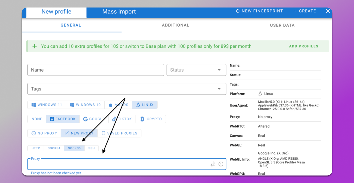This screenshot has height=183, width=354.
Task: Select the General tab
Action: (x=71, y=25)
